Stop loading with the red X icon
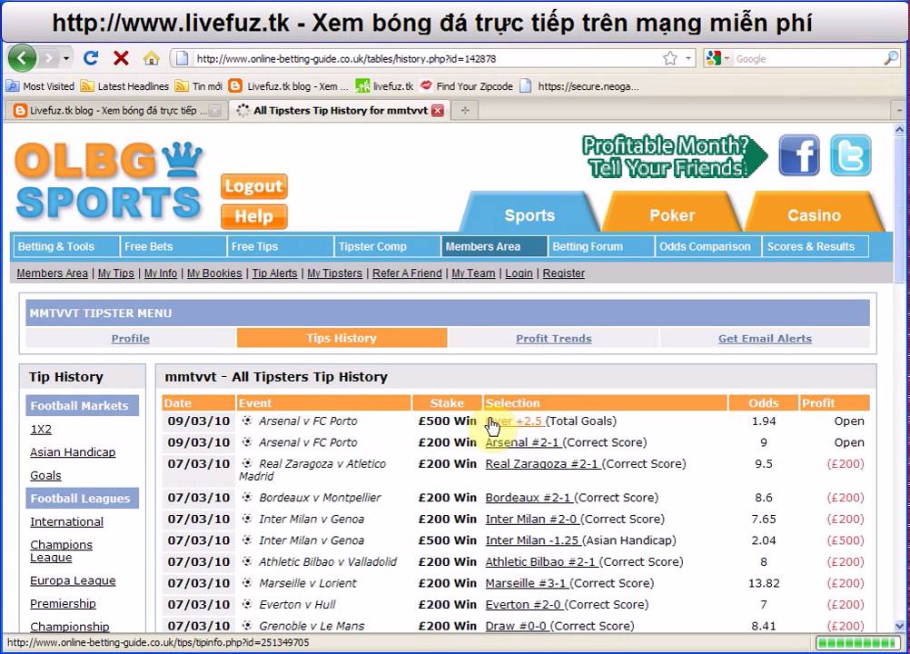 pos(121,58)
